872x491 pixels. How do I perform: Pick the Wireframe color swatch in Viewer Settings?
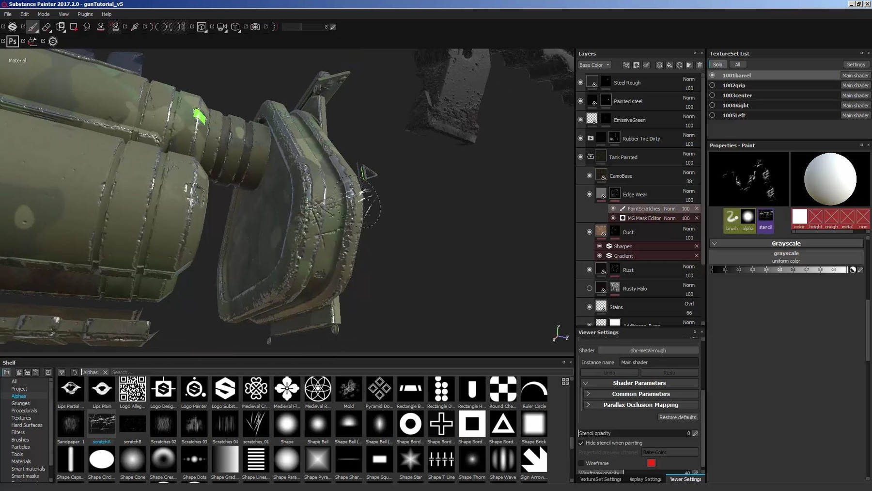pos(652,463)
